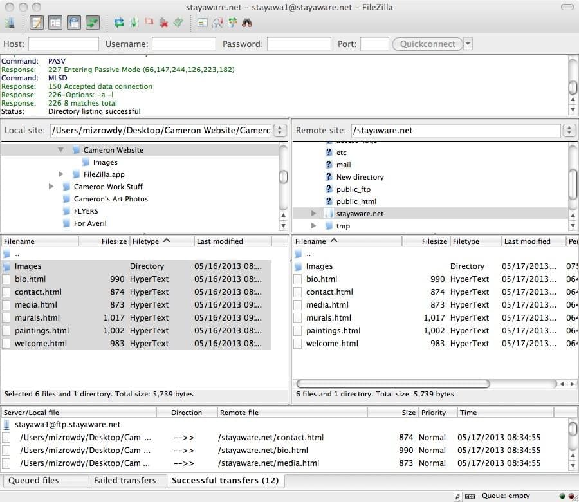Click the process queue toolbar icon
This screenshot has height=502, width=579.
point(134,23)
